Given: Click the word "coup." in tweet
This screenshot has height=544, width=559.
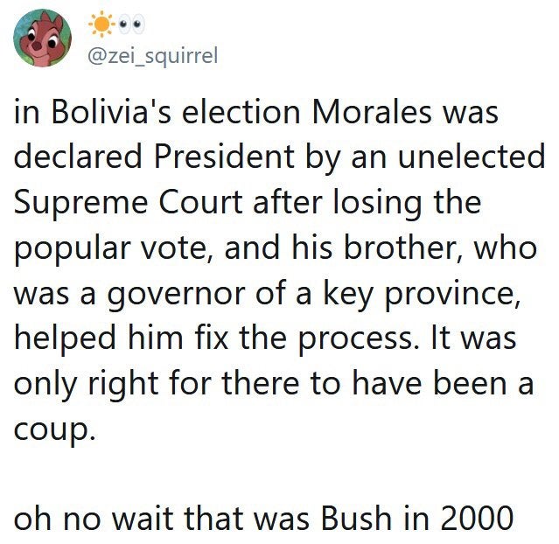Looking at the screenshot, I should (55, 429).
